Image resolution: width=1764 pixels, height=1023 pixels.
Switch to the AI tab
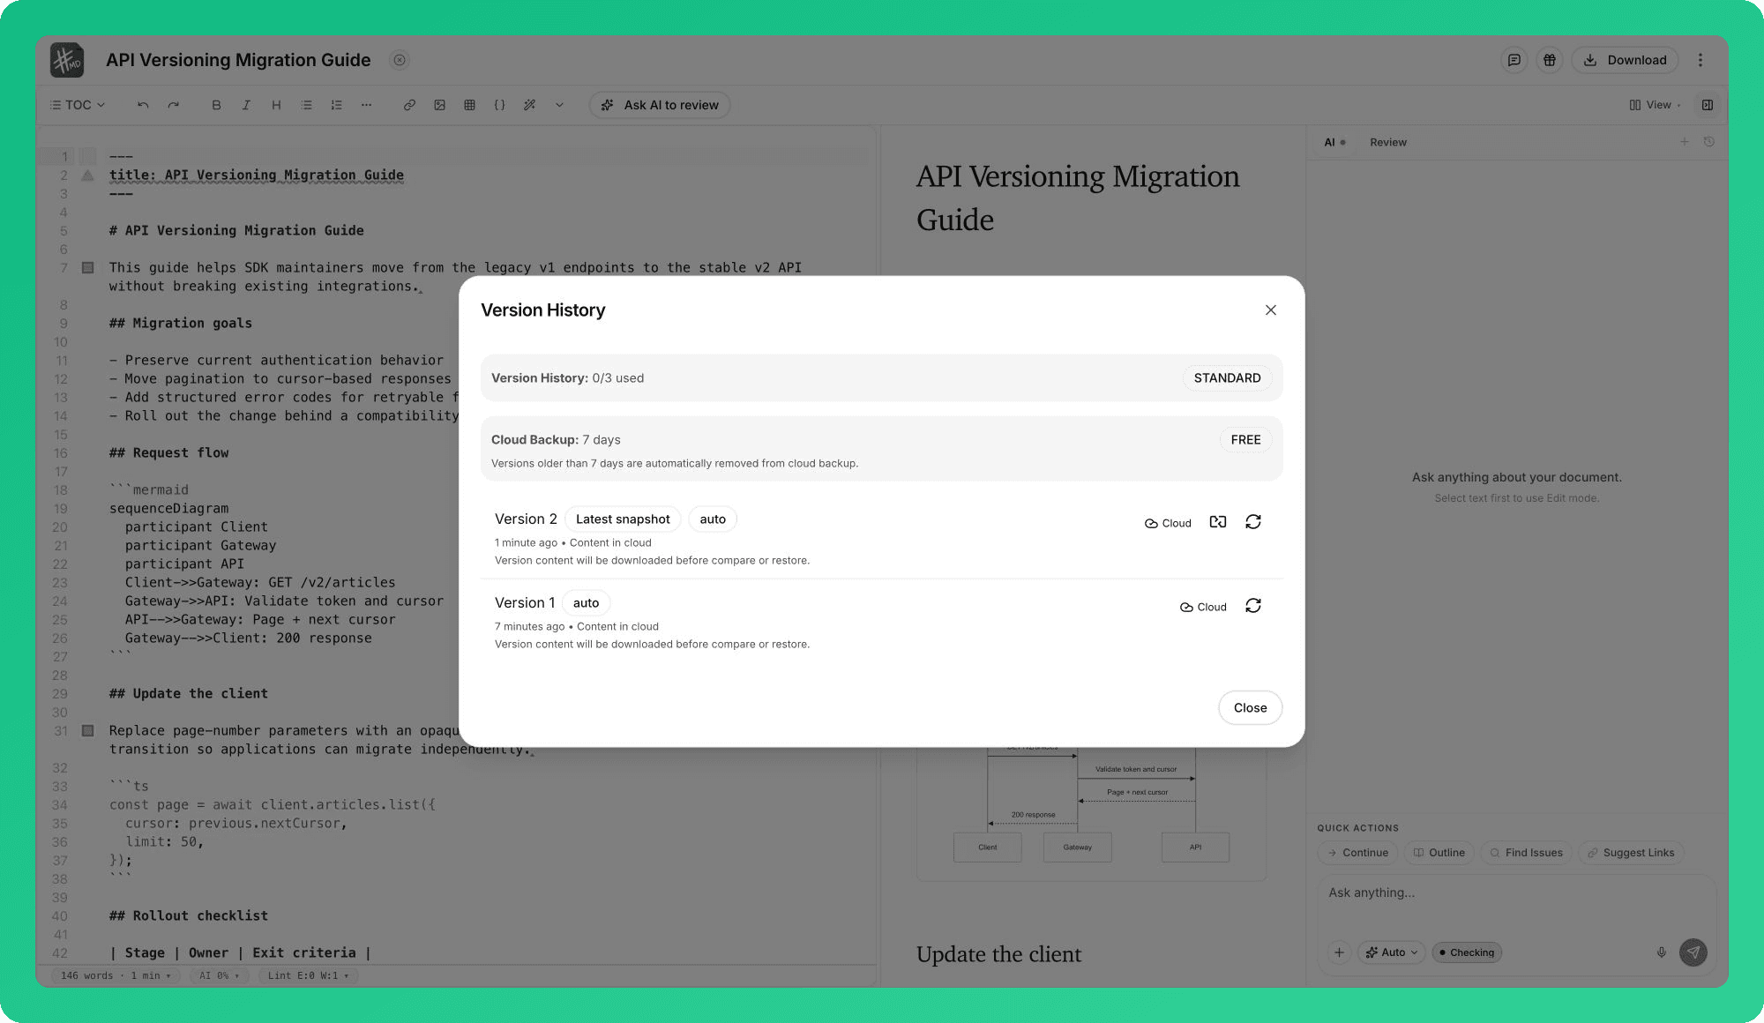pos(1334,142)
